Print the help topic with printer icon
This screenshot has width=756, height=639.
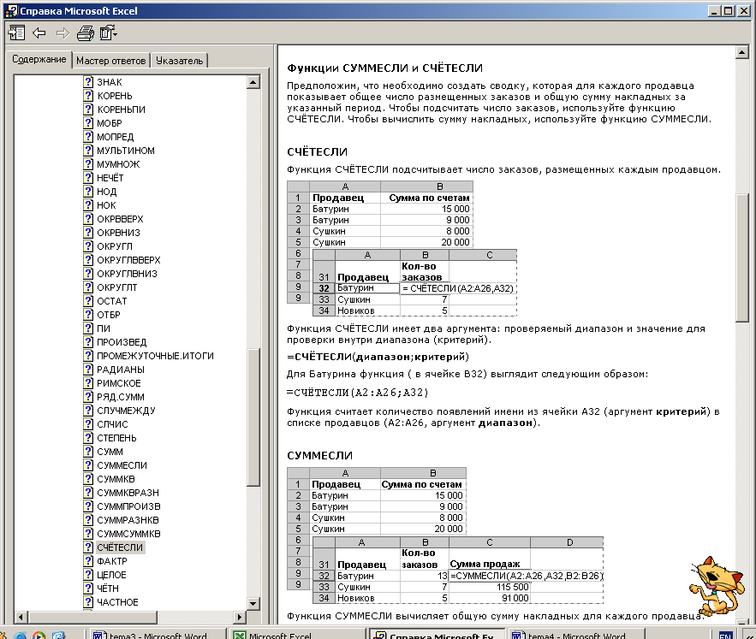pos(86,33)
